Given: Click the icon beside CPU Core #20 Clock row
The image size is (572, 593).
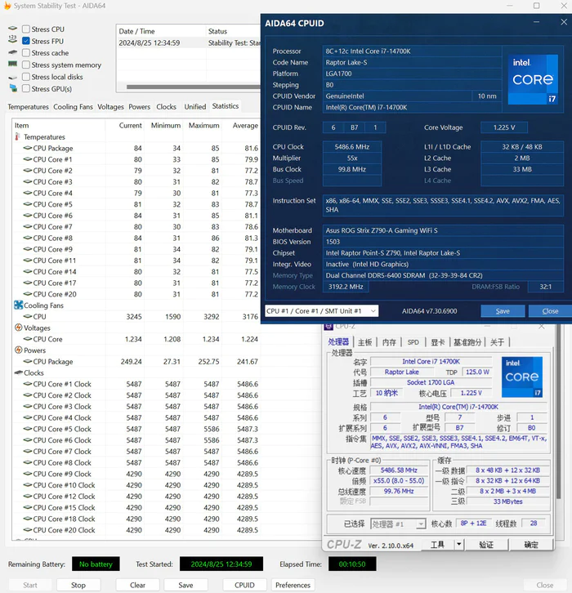Looking at the screenshot, I should click(x=28, y=530).
